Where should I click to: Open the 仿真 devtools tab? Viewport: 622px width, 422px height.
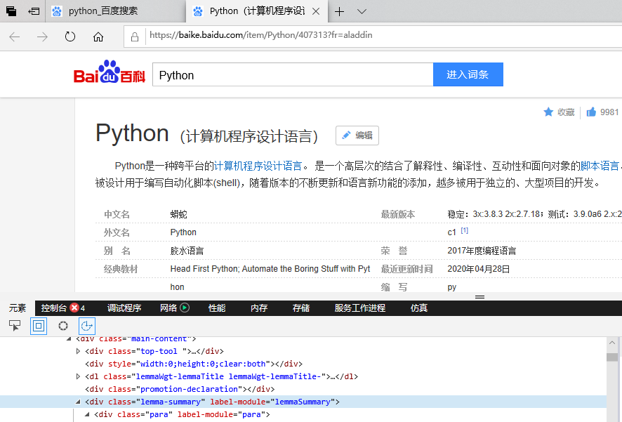coord(419,308)
